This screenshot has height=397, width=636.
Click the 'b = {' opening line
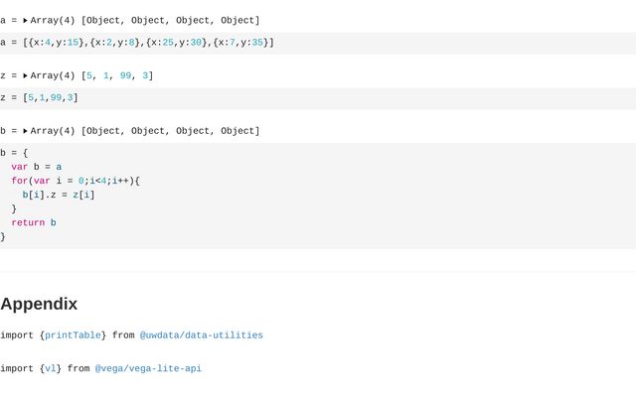click(14, 153)
